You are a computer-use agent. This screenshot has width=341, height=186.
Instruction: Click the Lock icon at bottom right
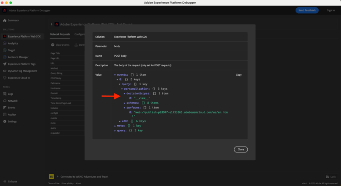coord(327,176)
